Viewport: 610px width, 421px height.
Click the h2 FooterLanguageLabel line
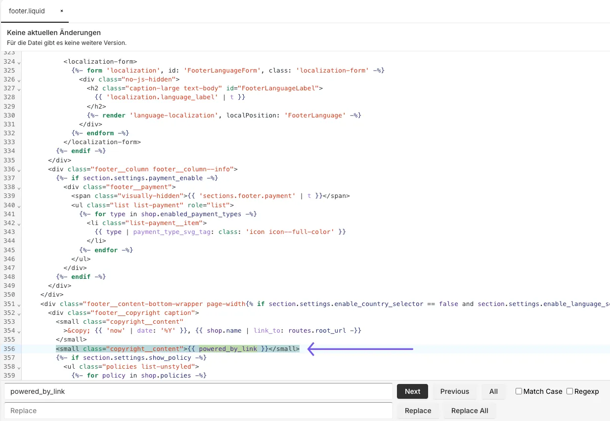(x=205, y=88)
